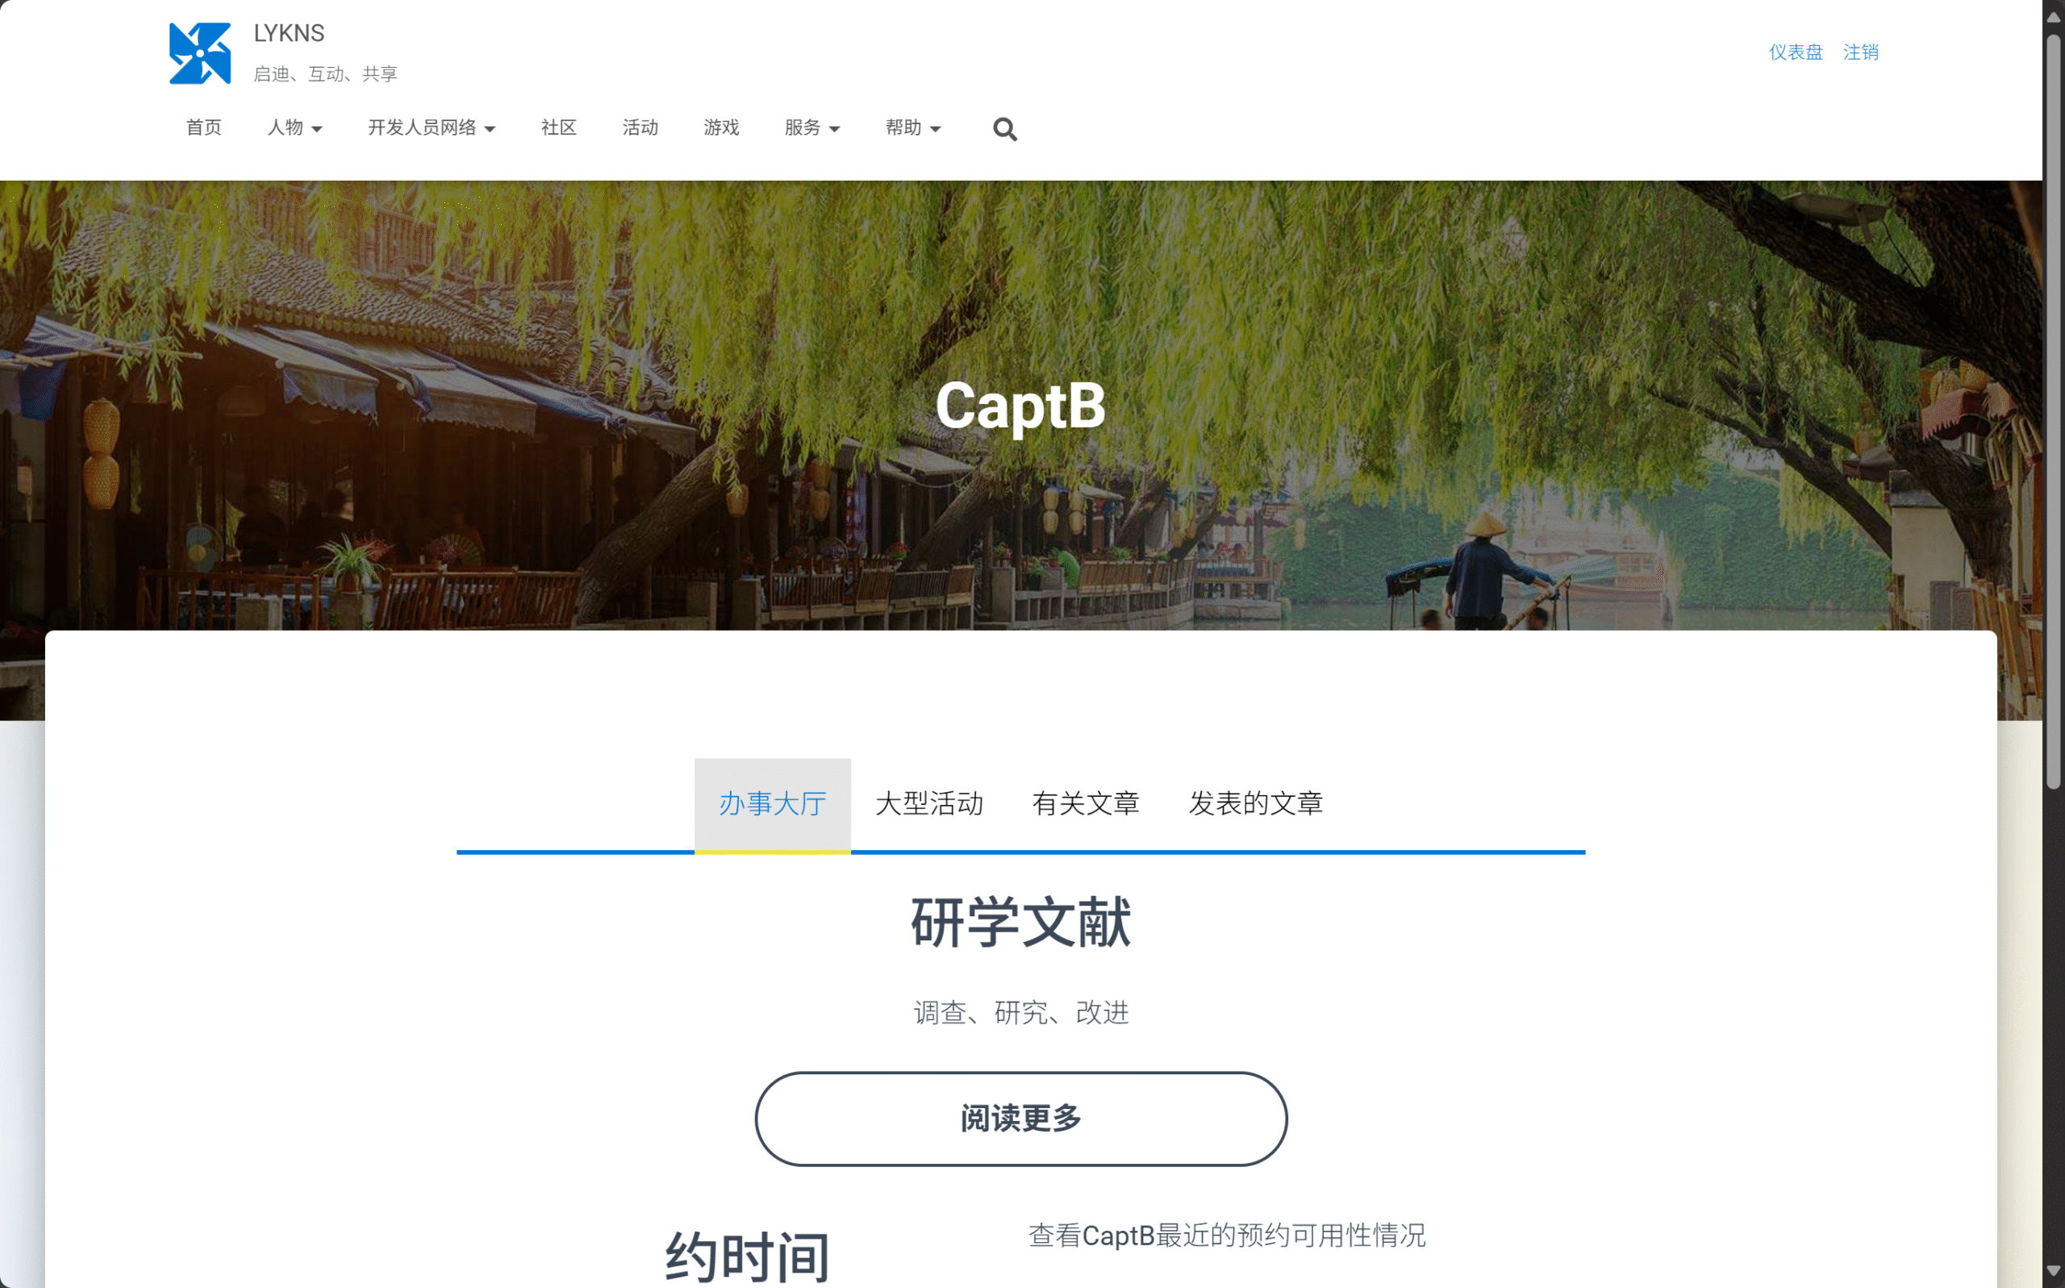Click the CaptB banner title
The width and height of the screenshot is (2065, 1288).
(1020, 406)
